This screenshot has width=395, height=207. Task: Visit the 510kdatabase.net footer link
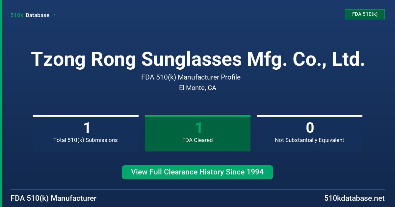coord(355,198)
